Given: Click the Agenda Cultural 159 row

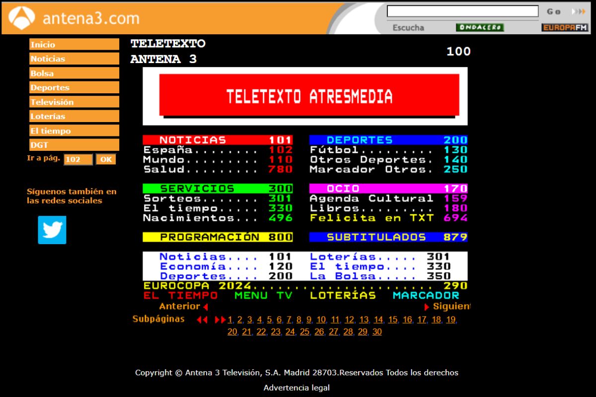Looking at the screenshot, I should click(388, 198).
